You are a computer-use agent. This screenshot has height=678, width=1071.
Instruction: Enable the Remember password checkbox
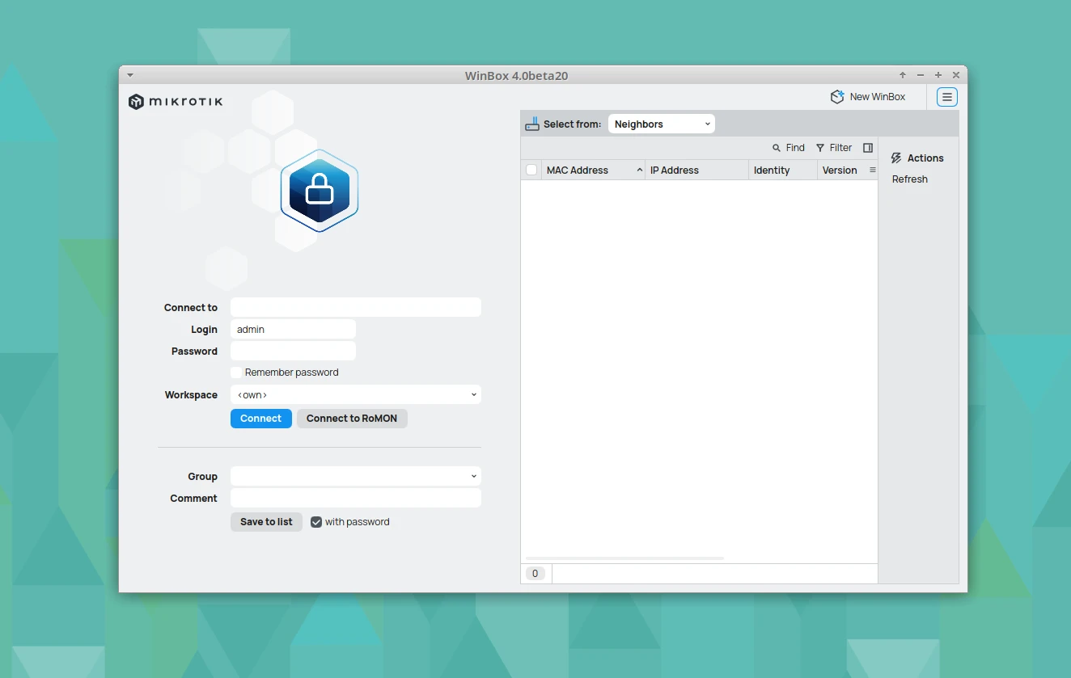(236, 373)
